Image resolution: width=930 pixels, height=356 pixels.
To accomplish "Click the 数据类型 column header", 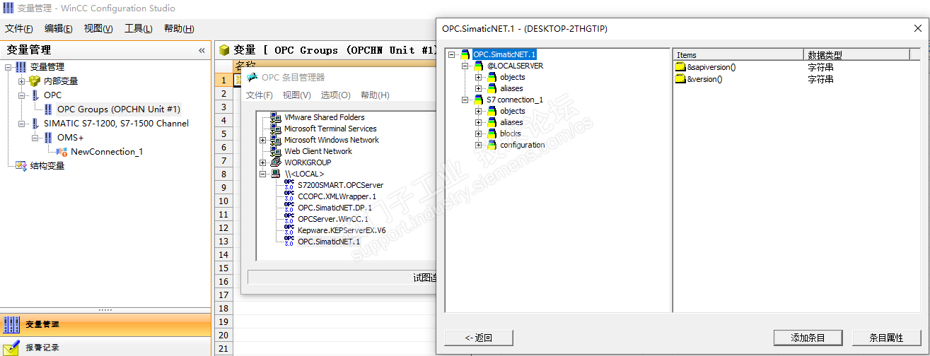I will [856, 54].
